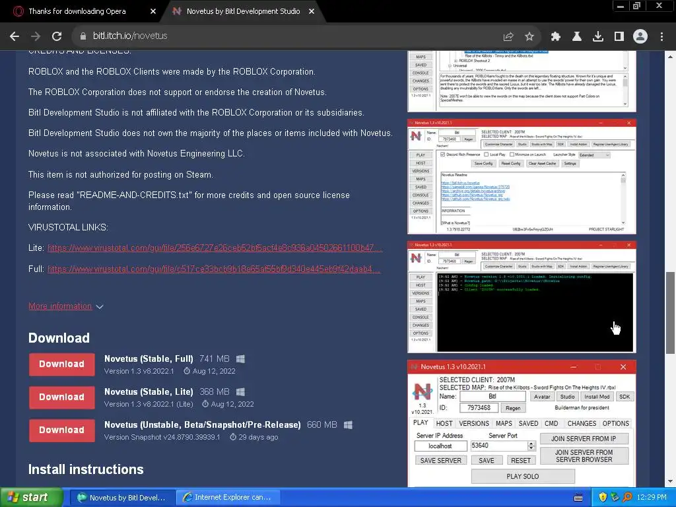Viewport: 676px width, 507px height.
Task: Click the lock icon in address bar
Action: (x=83, y=36)
